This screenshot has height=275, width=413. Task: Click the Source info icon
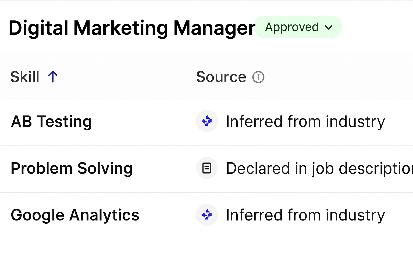point(258,77)
